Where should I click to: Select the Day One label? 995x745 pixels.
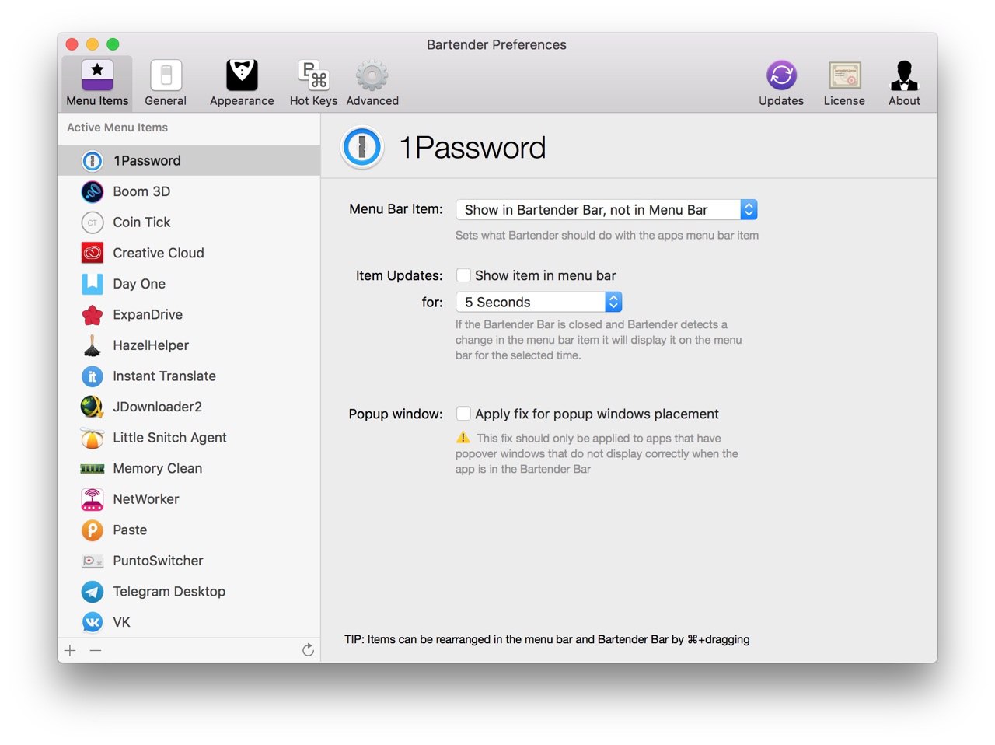click(x=139, y=284)
